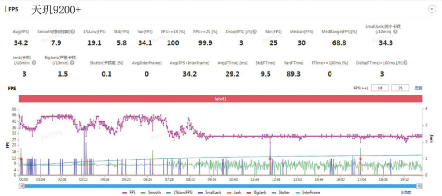The height and width of the screenshot is (196, 442).
Task: Open help icon beside Jank per 10min
Action: 34,63
